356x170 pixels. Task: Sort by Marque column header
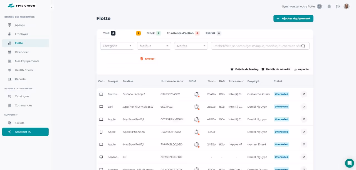[113, 81]
